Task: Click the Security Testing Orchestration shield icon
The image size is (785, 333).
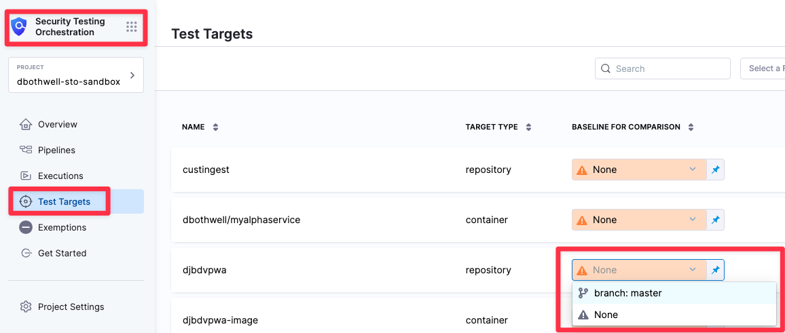Action: (x=20, y=27)
